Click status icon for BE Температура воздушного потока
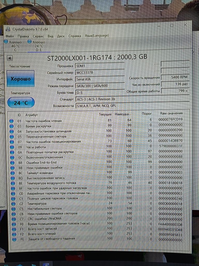The height and width of the screenshot is (266, 199). pos(13,183)
